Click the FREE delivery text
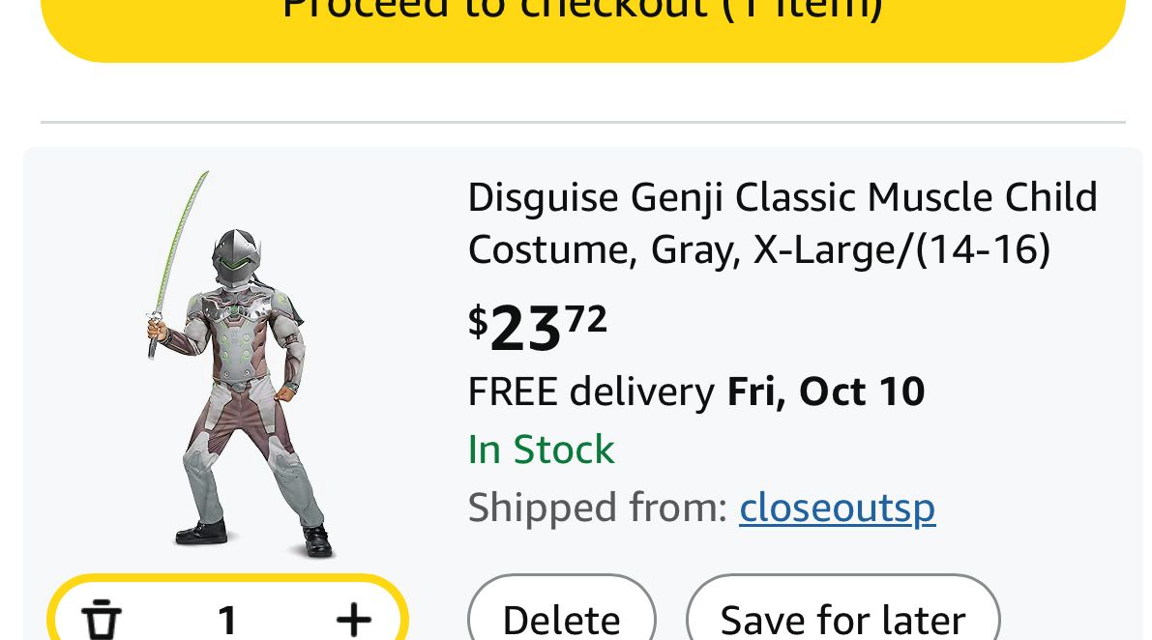The width and height of the screenshot is (1152, 640). pos(590,392)
